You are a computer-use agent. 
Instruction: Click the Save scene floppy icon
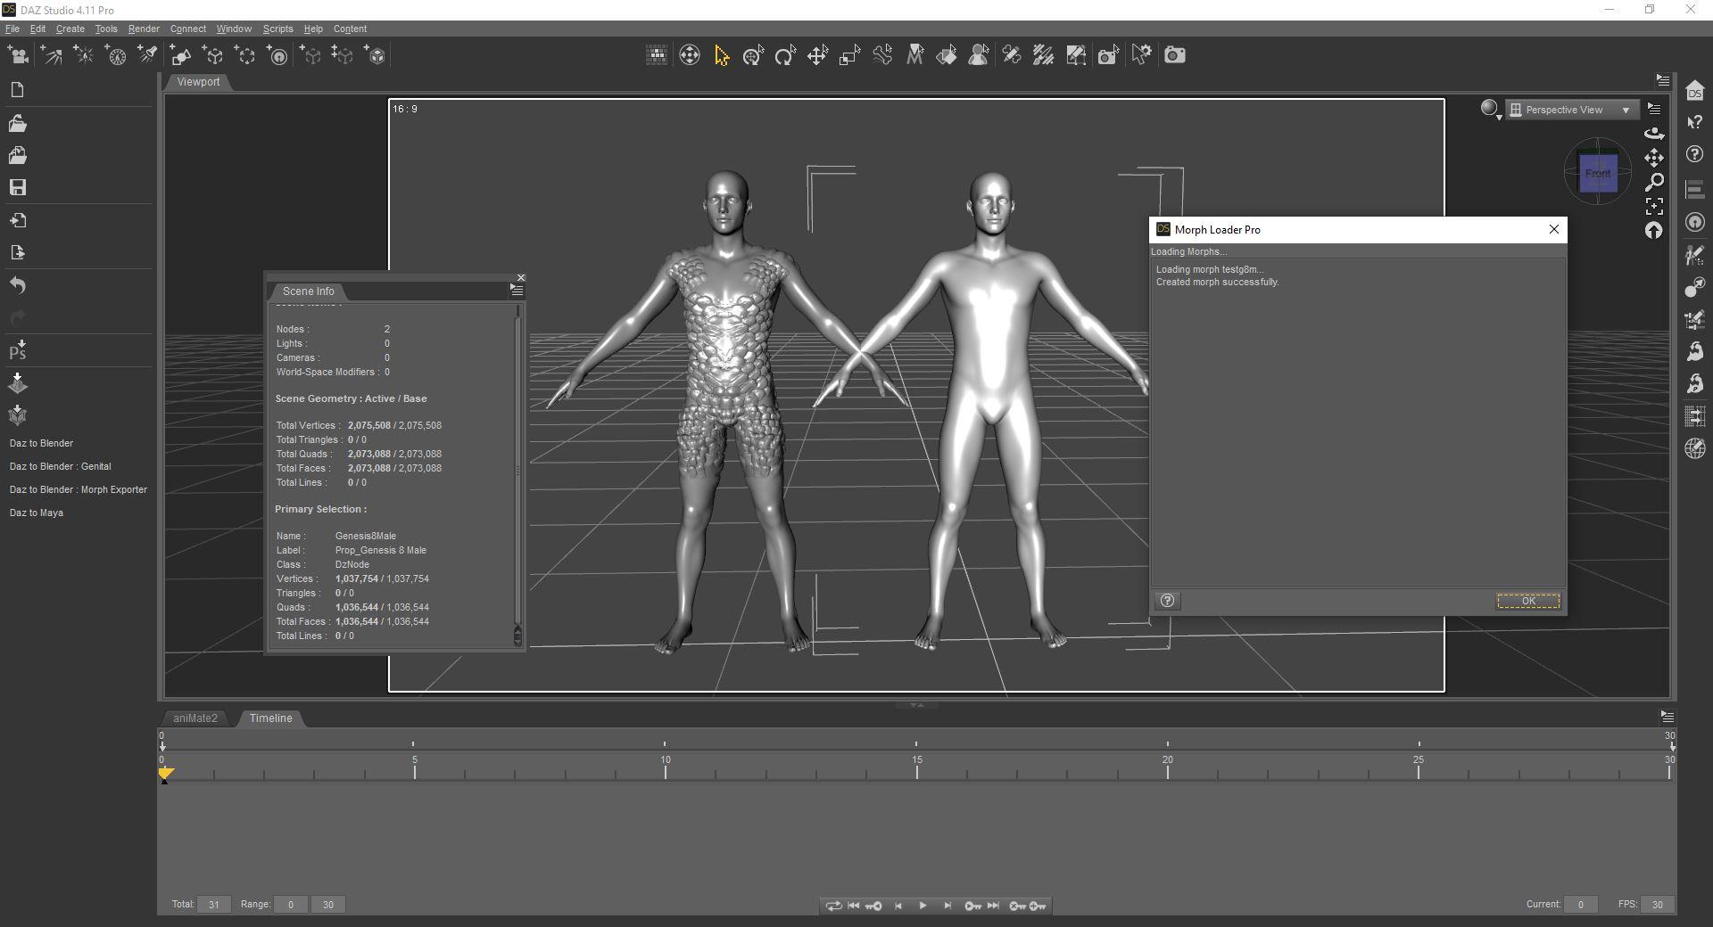click(x=17, y=187)
